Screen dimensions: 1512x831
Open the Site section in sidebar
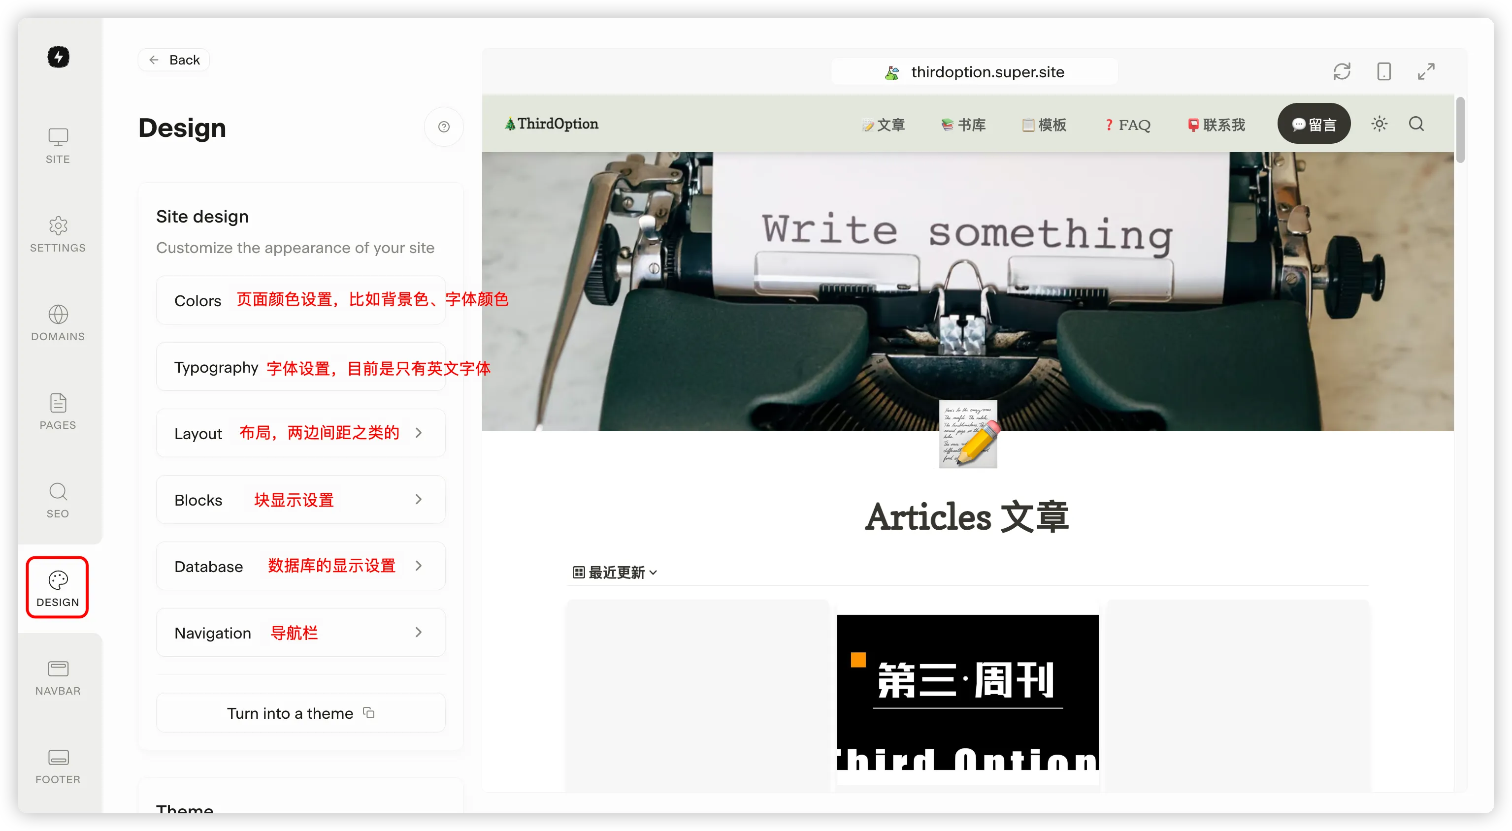(x=58, y=146)
